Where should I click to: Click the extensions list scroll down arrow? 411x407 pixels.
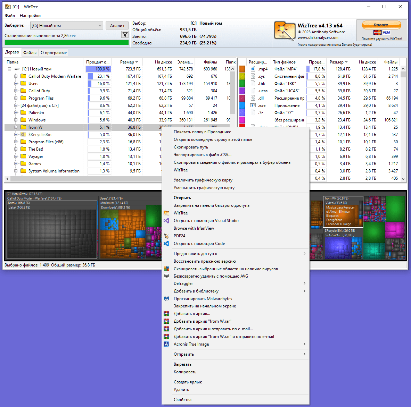tap(403, 179)
